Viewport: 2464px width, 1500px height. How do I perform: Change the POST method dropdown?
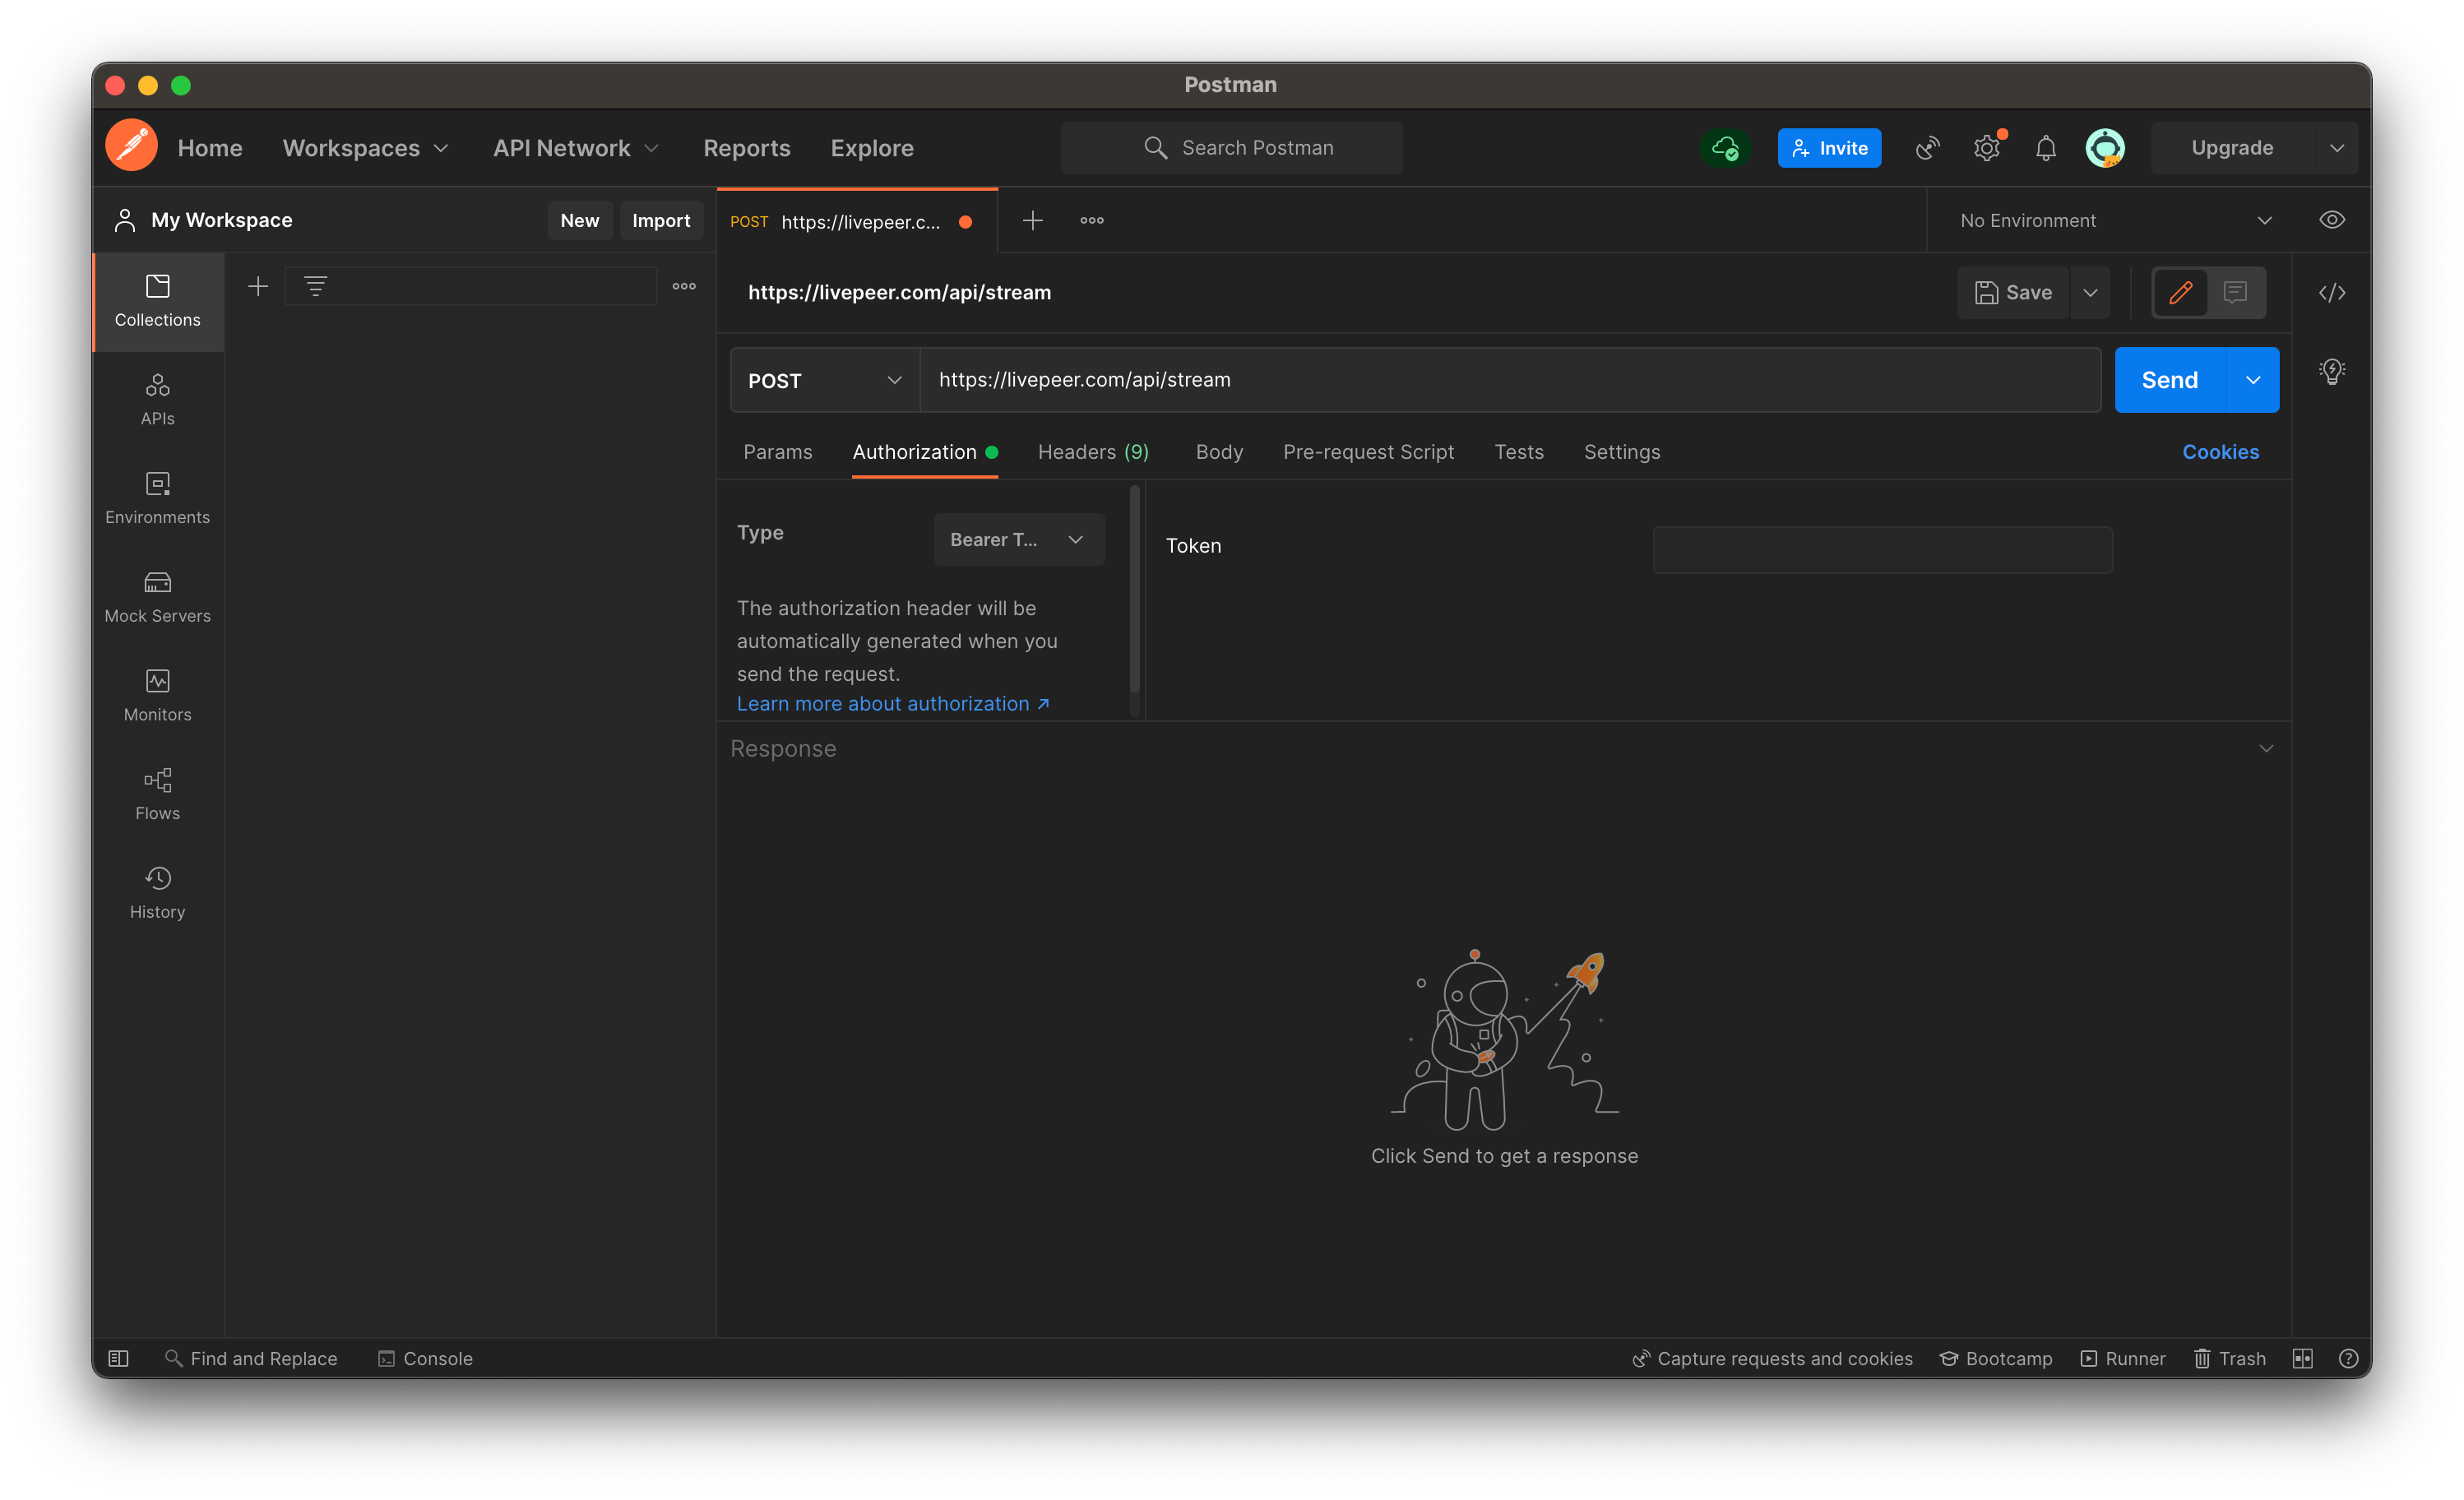pyautogui.click(x=825, y=380)
